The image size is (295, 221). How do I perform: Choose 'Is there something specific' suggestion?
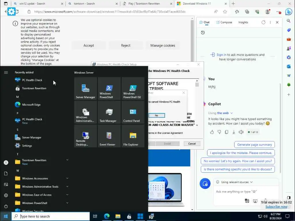[238, 169]
